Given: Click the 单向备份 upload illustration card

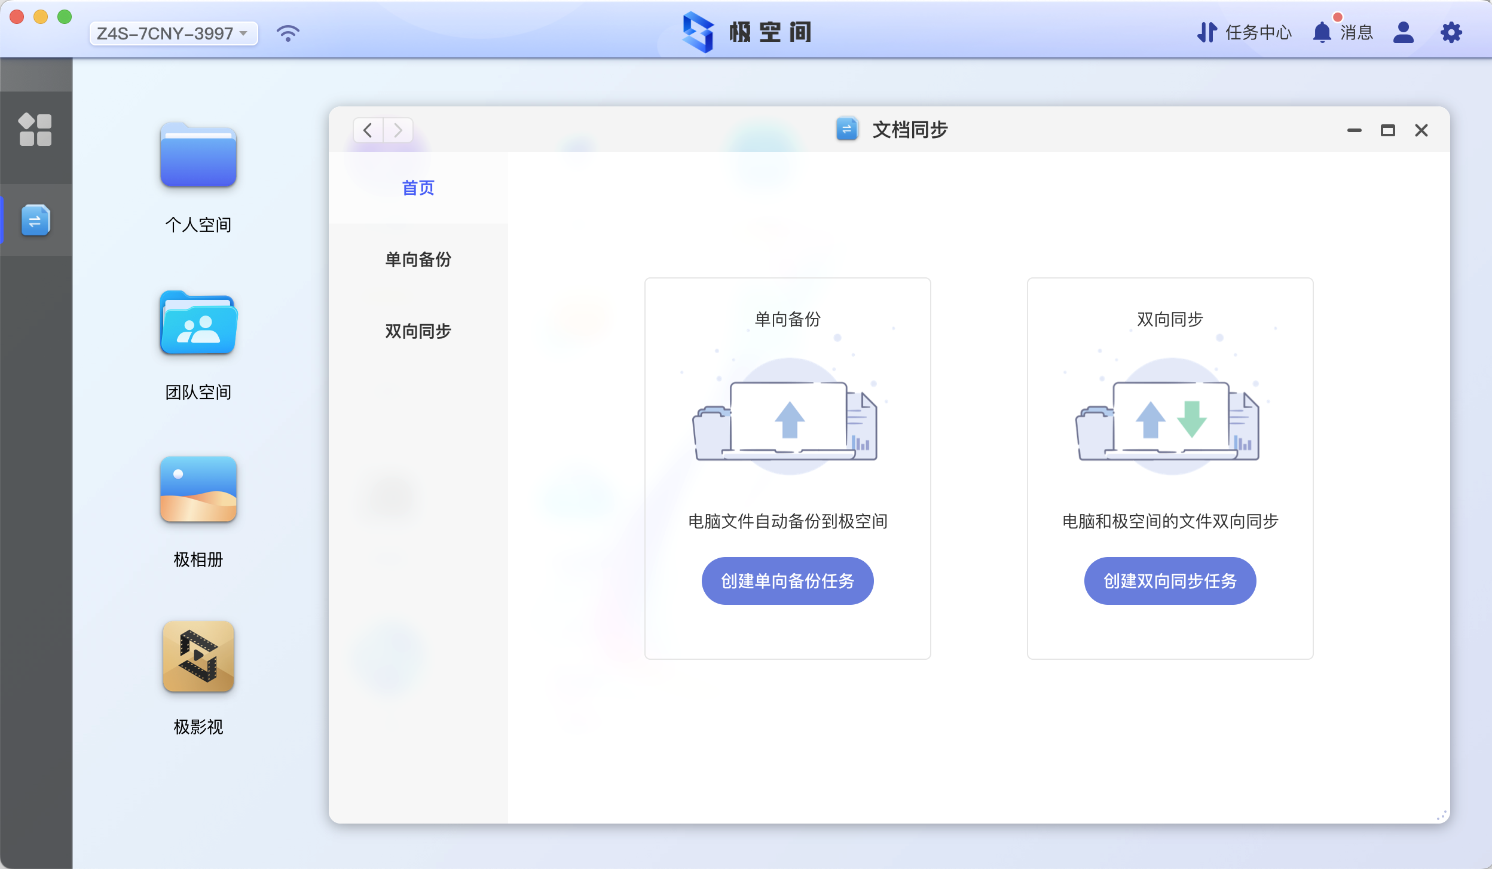Looking at the screenshot, I should click(x=787, y=418).
